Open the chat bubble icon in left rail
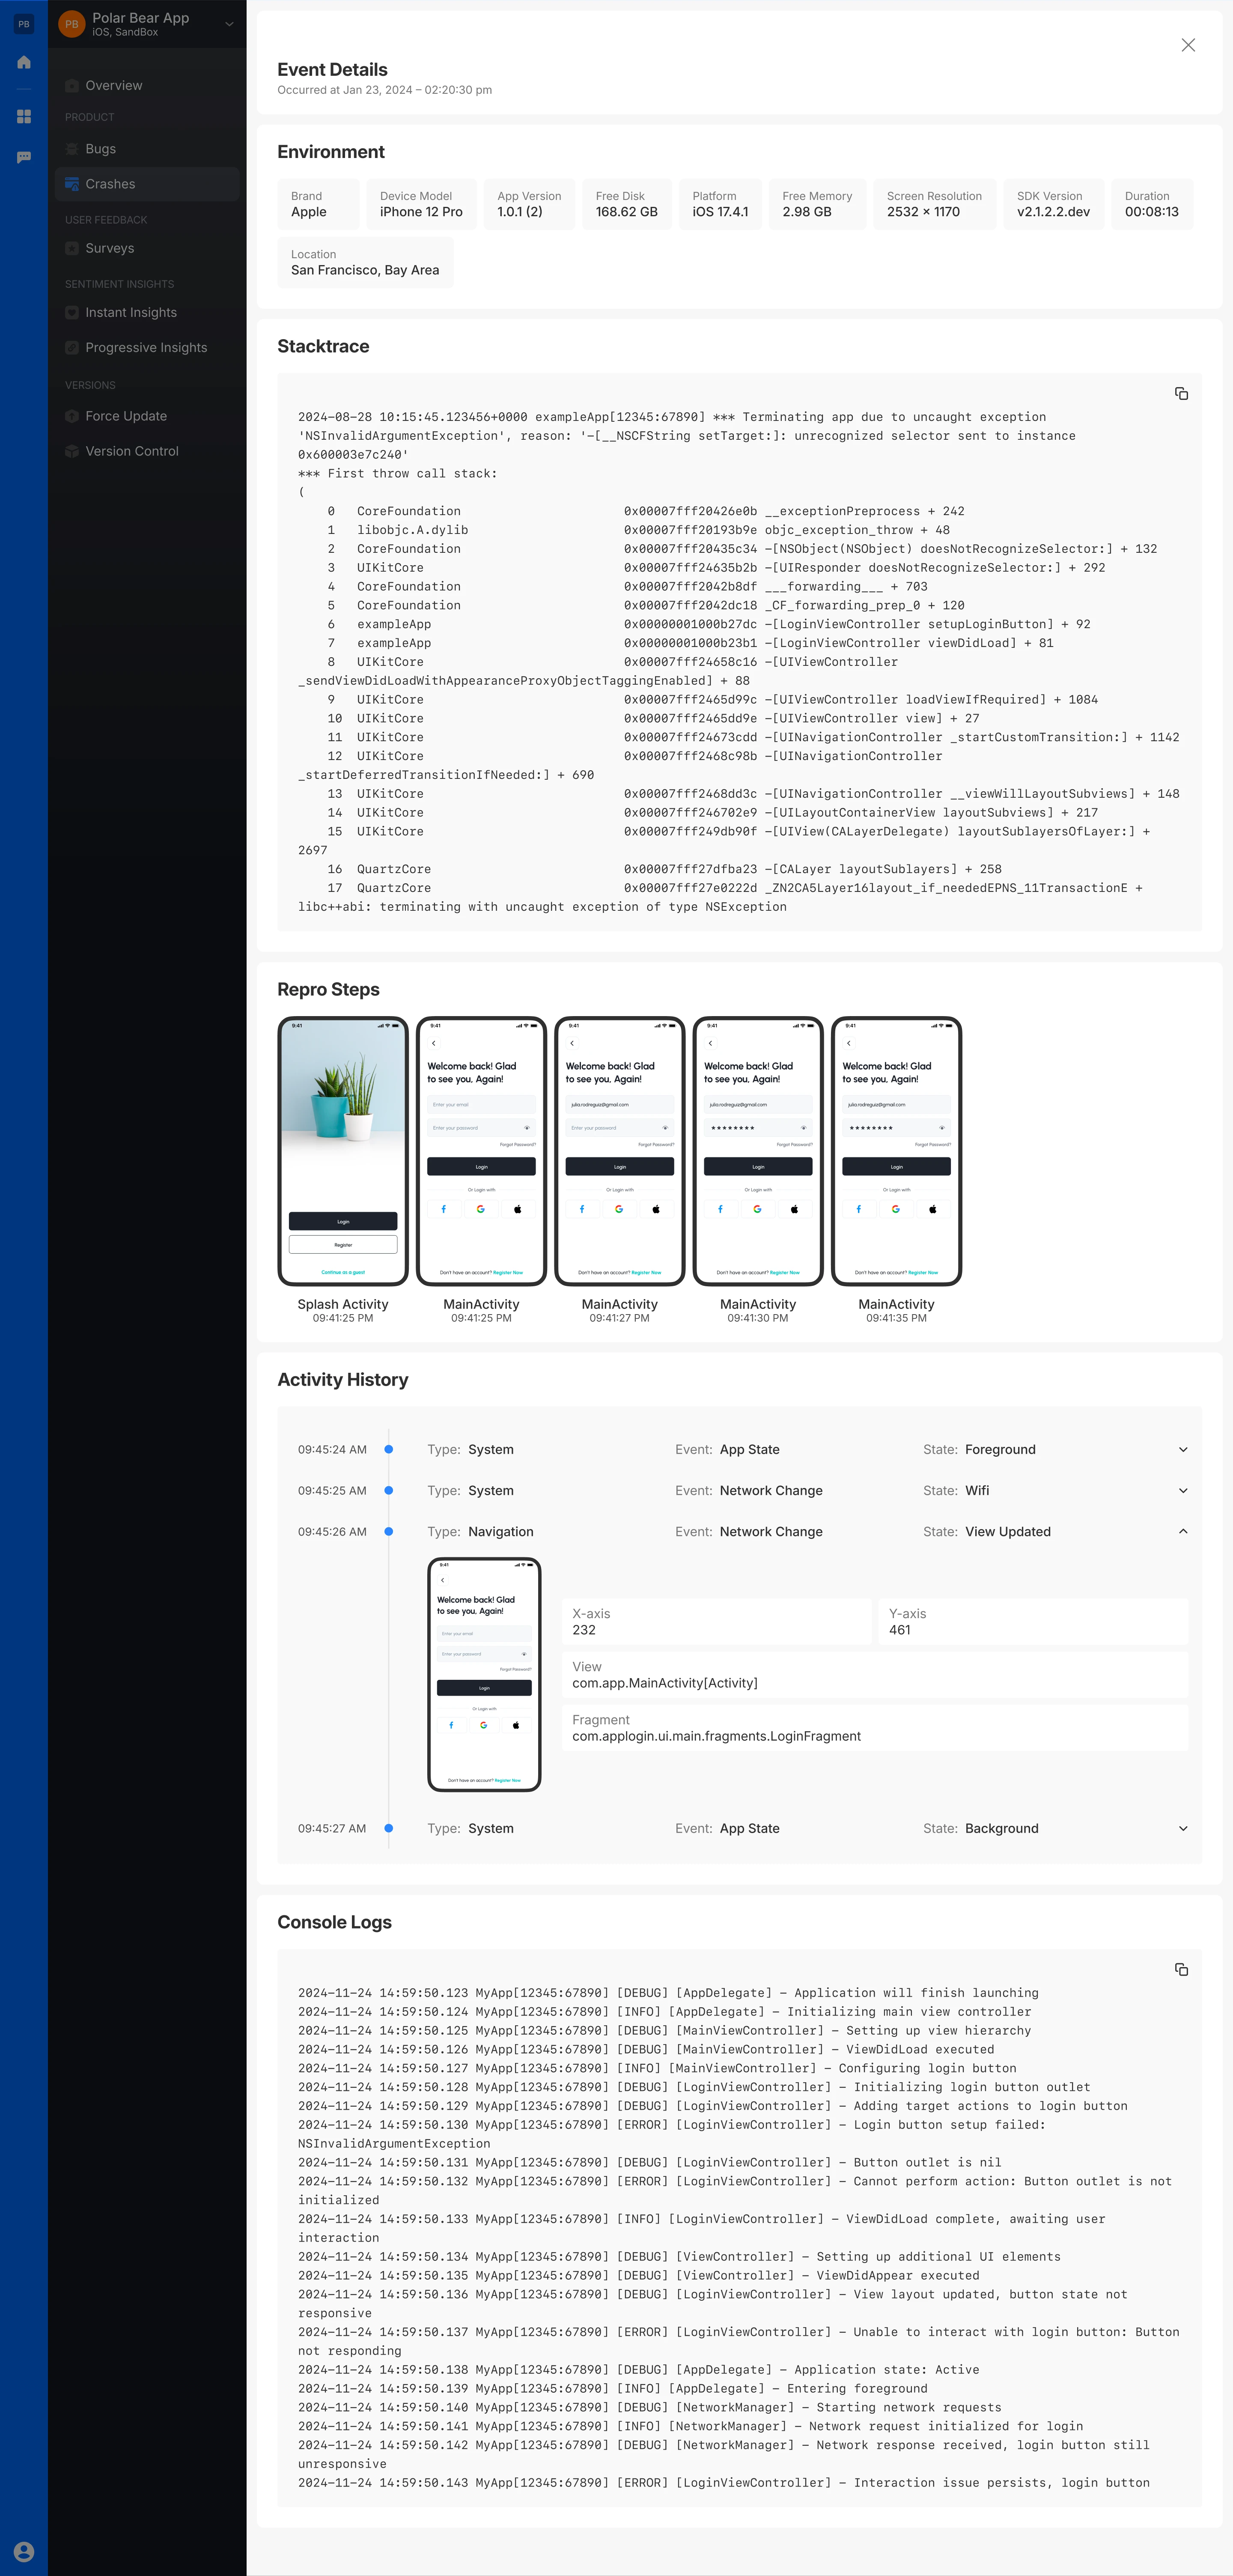Image resolution: width=1233 pixels, height=2576 pixels. tap(24, 157)
